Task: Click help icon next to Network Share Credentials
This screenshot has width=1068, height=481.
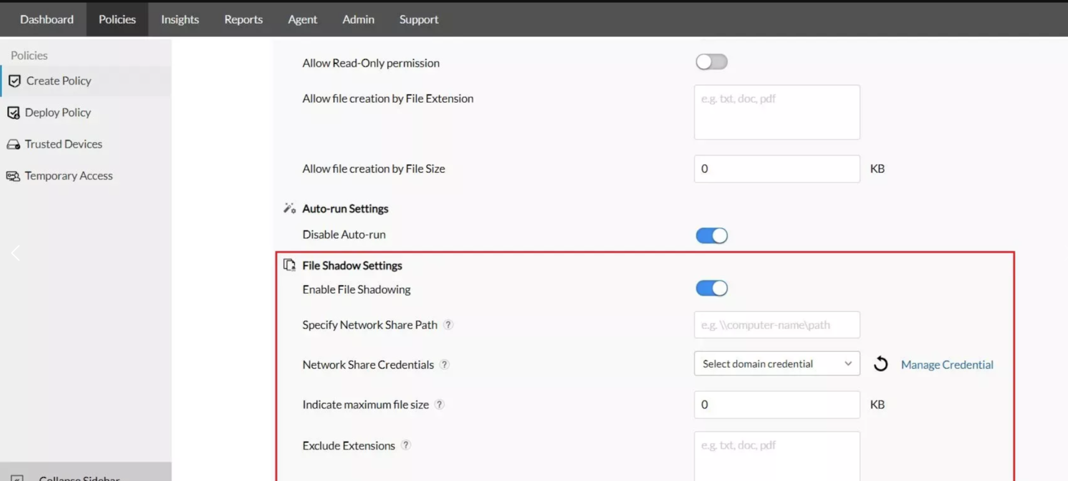Action: [444, 364]
